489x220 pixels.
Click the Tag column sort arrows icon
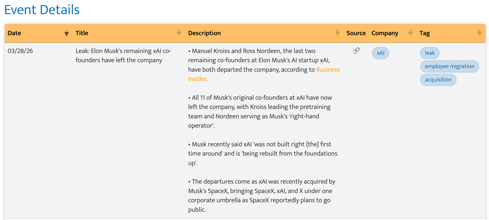tap(479, 33)
